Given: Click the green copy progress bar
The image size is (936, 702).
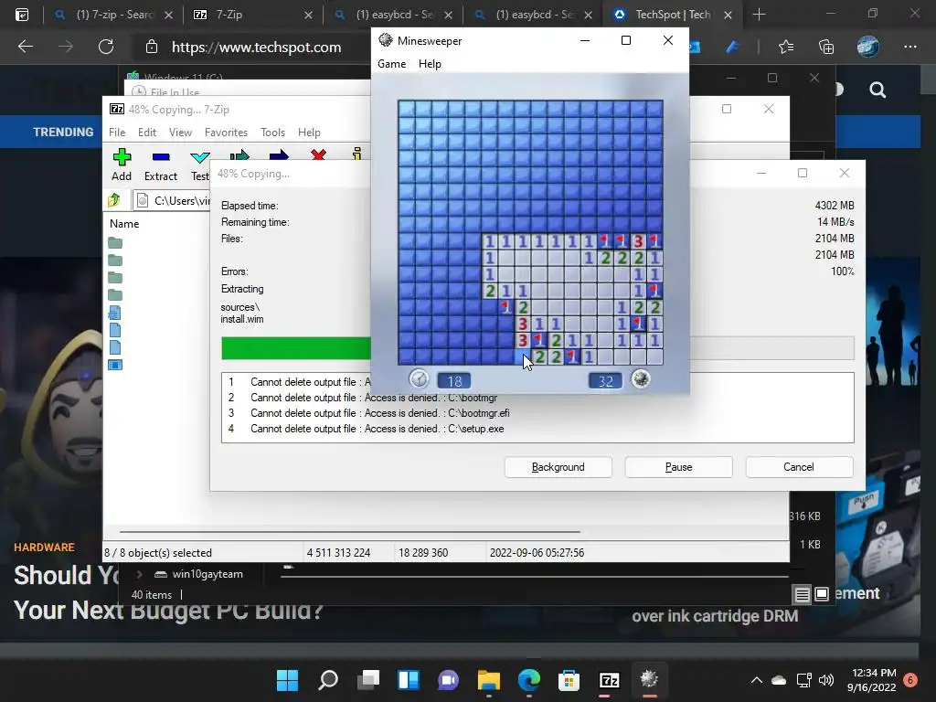Looking at the screenshot, I should pos(296,348).
